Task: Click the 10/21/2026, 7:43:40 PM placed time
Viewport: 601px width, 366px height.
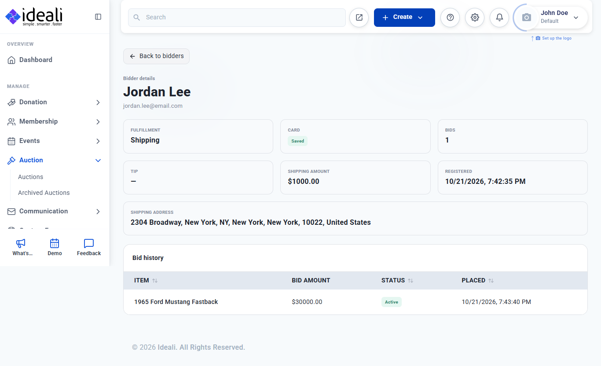Action: coord(496,302)
